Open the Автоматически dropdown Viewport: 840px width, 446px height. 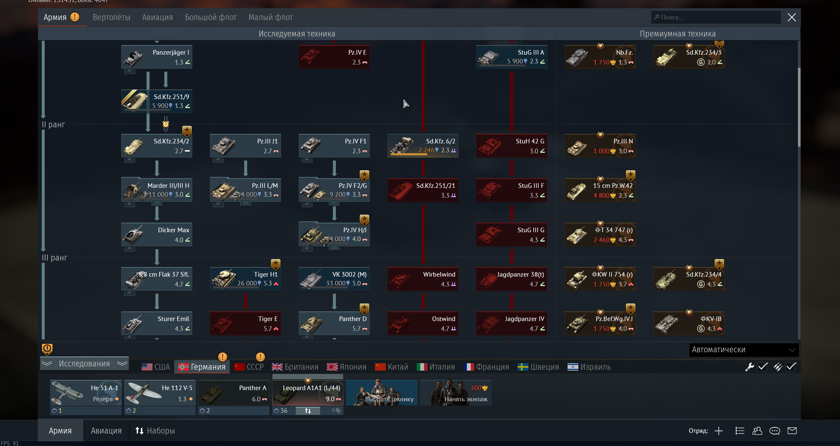[x=744, y=350]
